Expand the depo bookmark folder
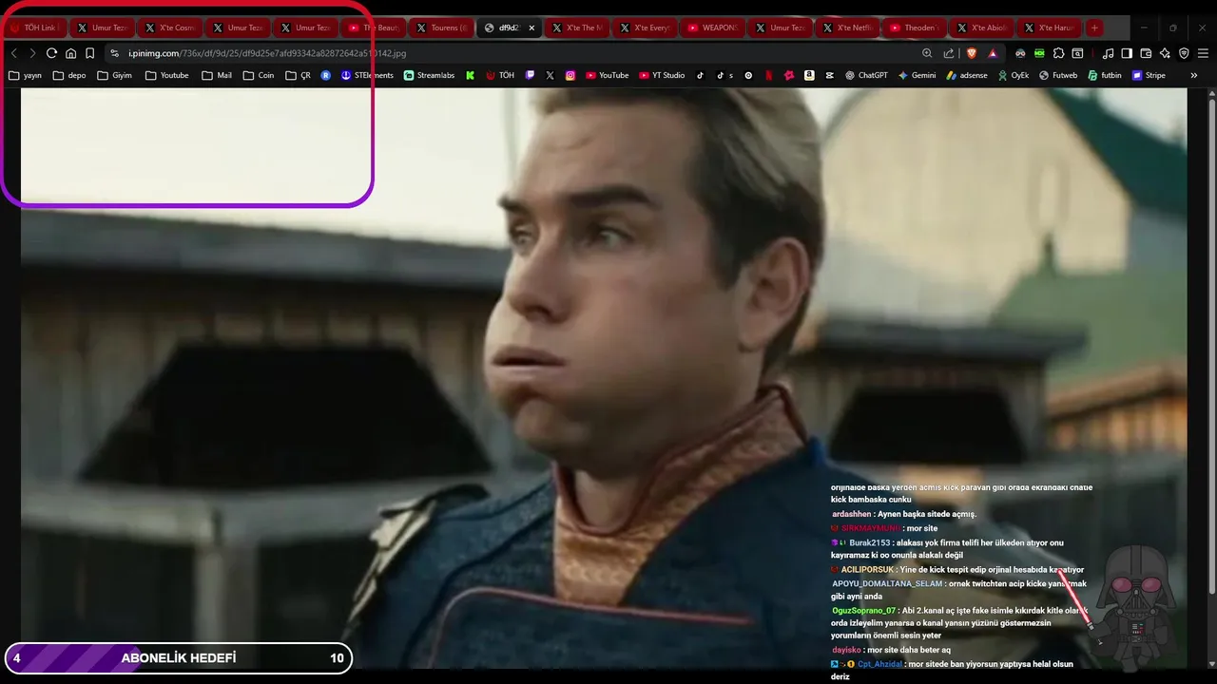 point(69,75)
